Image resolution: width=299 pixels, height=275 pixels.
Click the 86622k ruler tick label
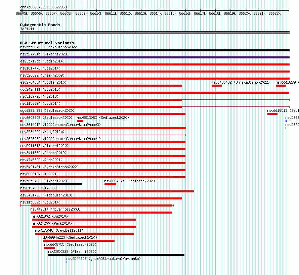point(274,14)
